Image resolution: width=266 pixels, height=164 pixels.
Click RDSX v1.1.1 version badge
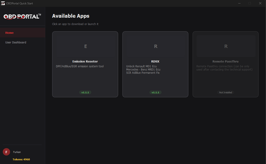tap(155, 92)
